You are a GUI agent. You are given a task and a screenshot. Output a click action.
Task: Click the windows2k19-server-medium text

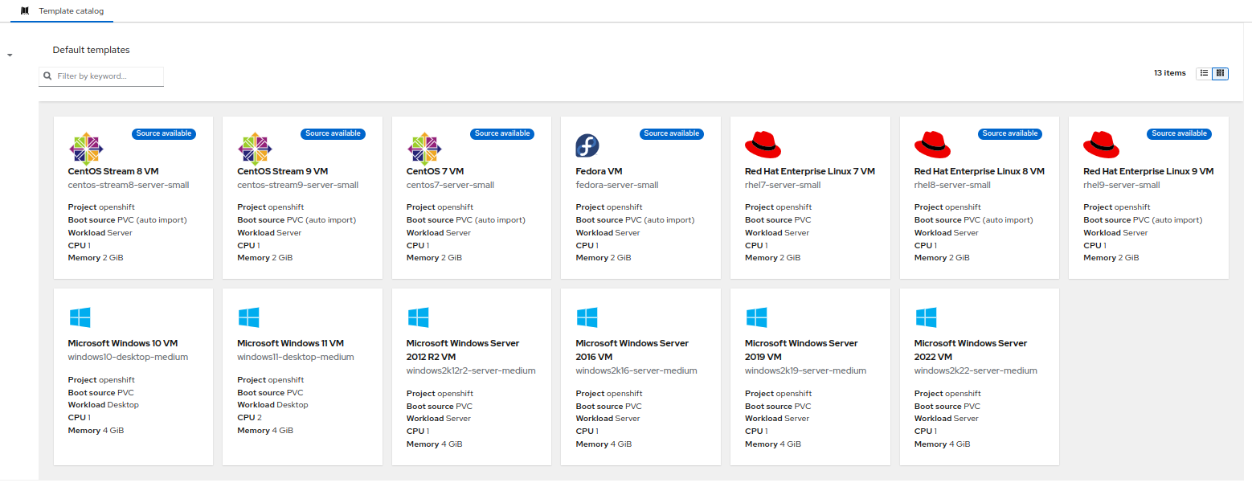click(x=806, y=370)
